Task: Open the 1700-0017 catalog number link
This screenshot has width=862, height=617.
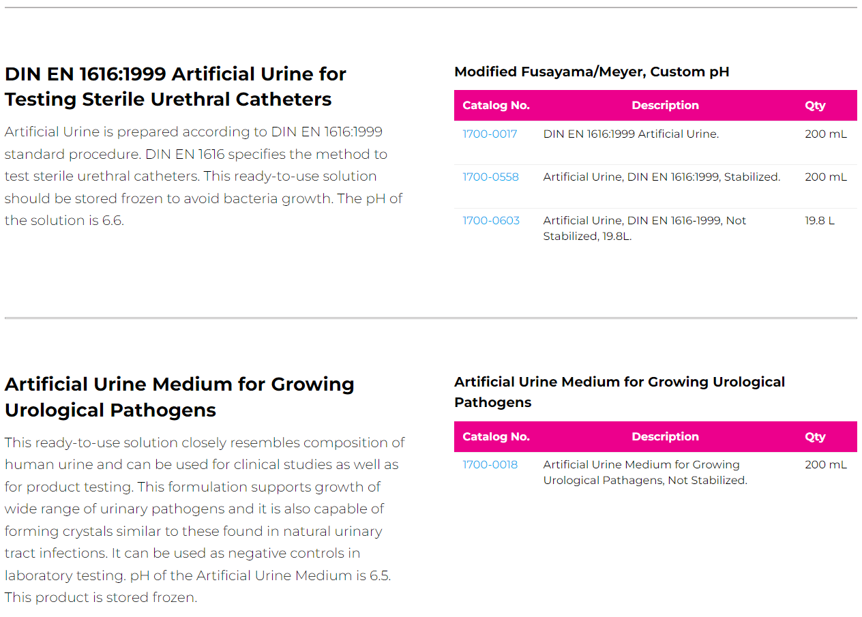Action: (x=490, y=134)
